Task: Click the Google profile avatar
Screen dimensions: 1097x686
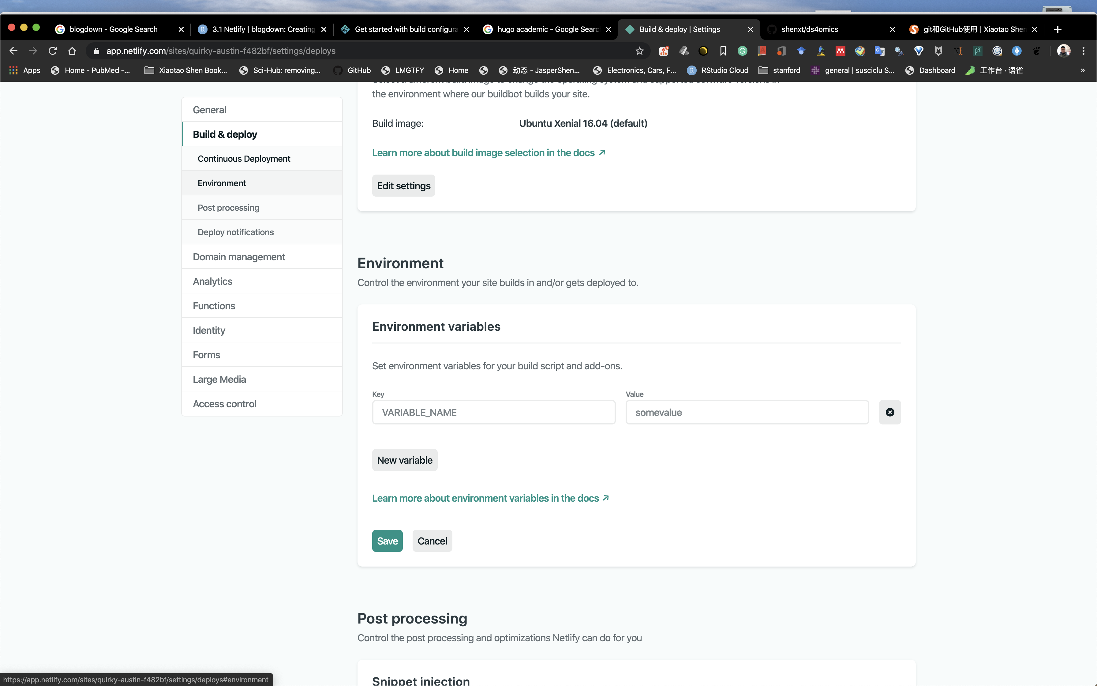Action: [x=1063, y=51]
